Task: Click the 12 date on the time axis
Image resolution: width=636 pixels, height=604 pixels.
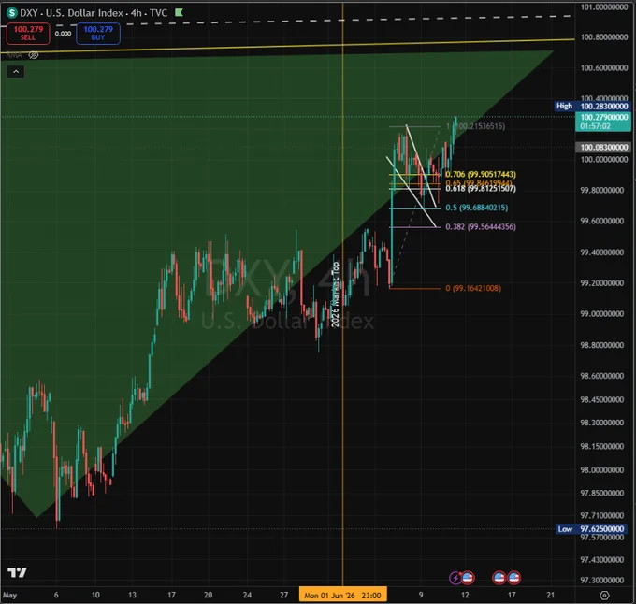Action: click(x=465, y=595)
